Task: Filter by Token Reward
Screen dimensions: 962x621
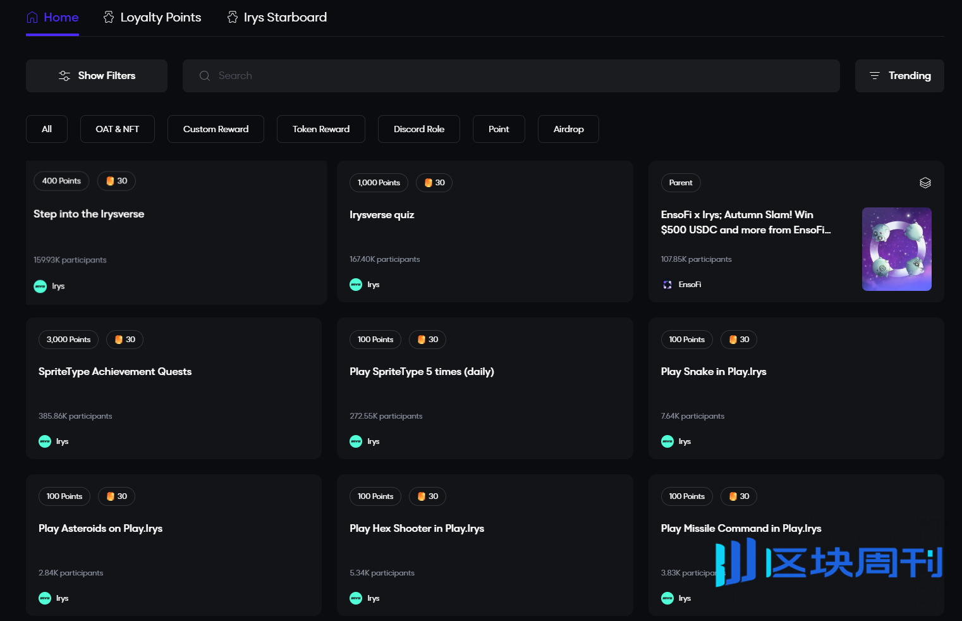Action: (x=321, y=129)
